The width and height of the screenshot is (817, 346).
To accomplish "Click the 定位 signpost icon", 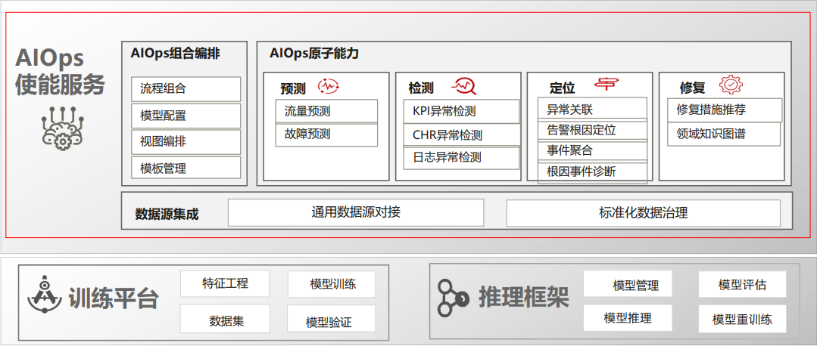I will pos(607,84).
